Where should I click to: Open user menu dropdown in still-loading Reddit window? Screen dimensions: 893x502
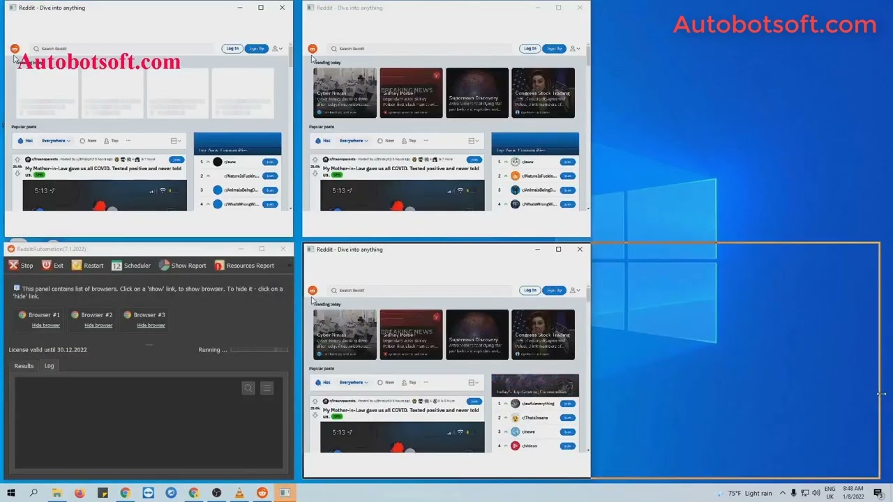(x=277, y=49)
